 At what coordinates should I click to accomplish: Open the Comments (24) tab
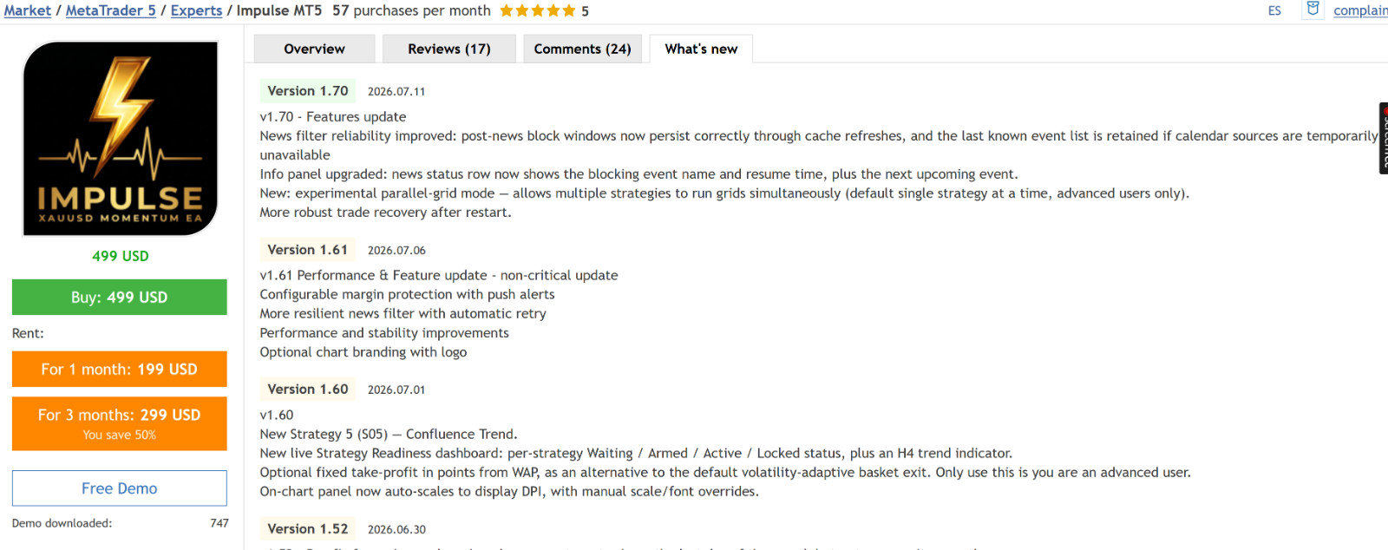582,49
